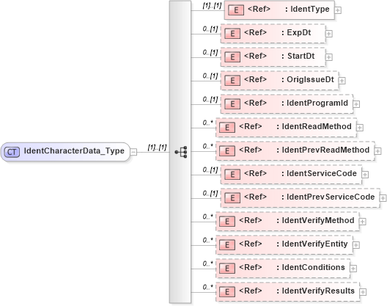
Task: Select the ': IdentProgramId' label text
Action: click(314, 103)
